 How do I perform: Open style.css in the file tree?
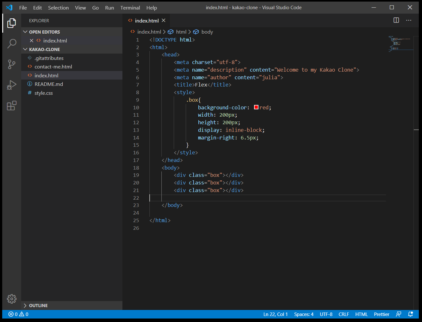[72, 93]
